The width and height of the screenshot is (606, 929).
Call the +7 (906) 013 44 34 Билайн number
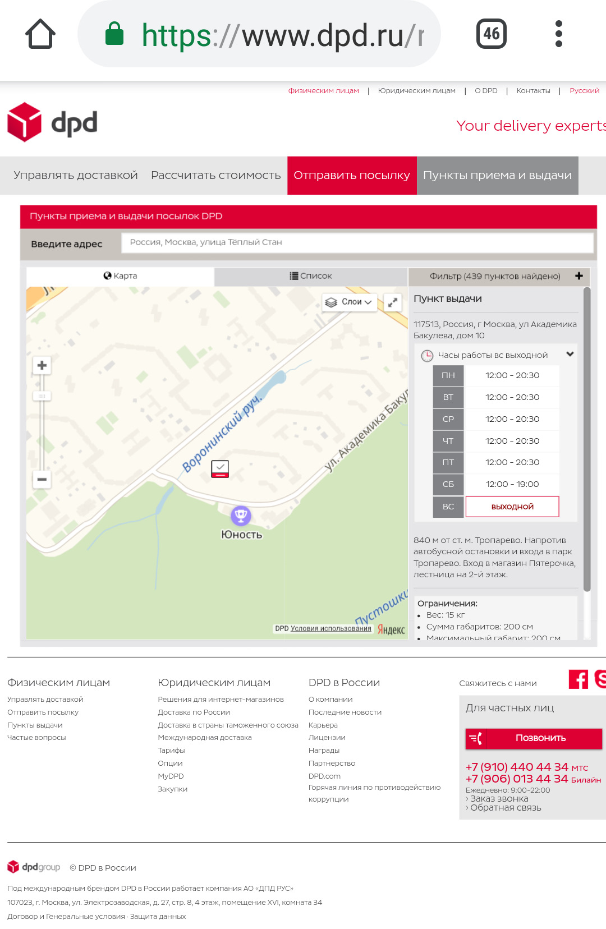(x=533, y=779)
